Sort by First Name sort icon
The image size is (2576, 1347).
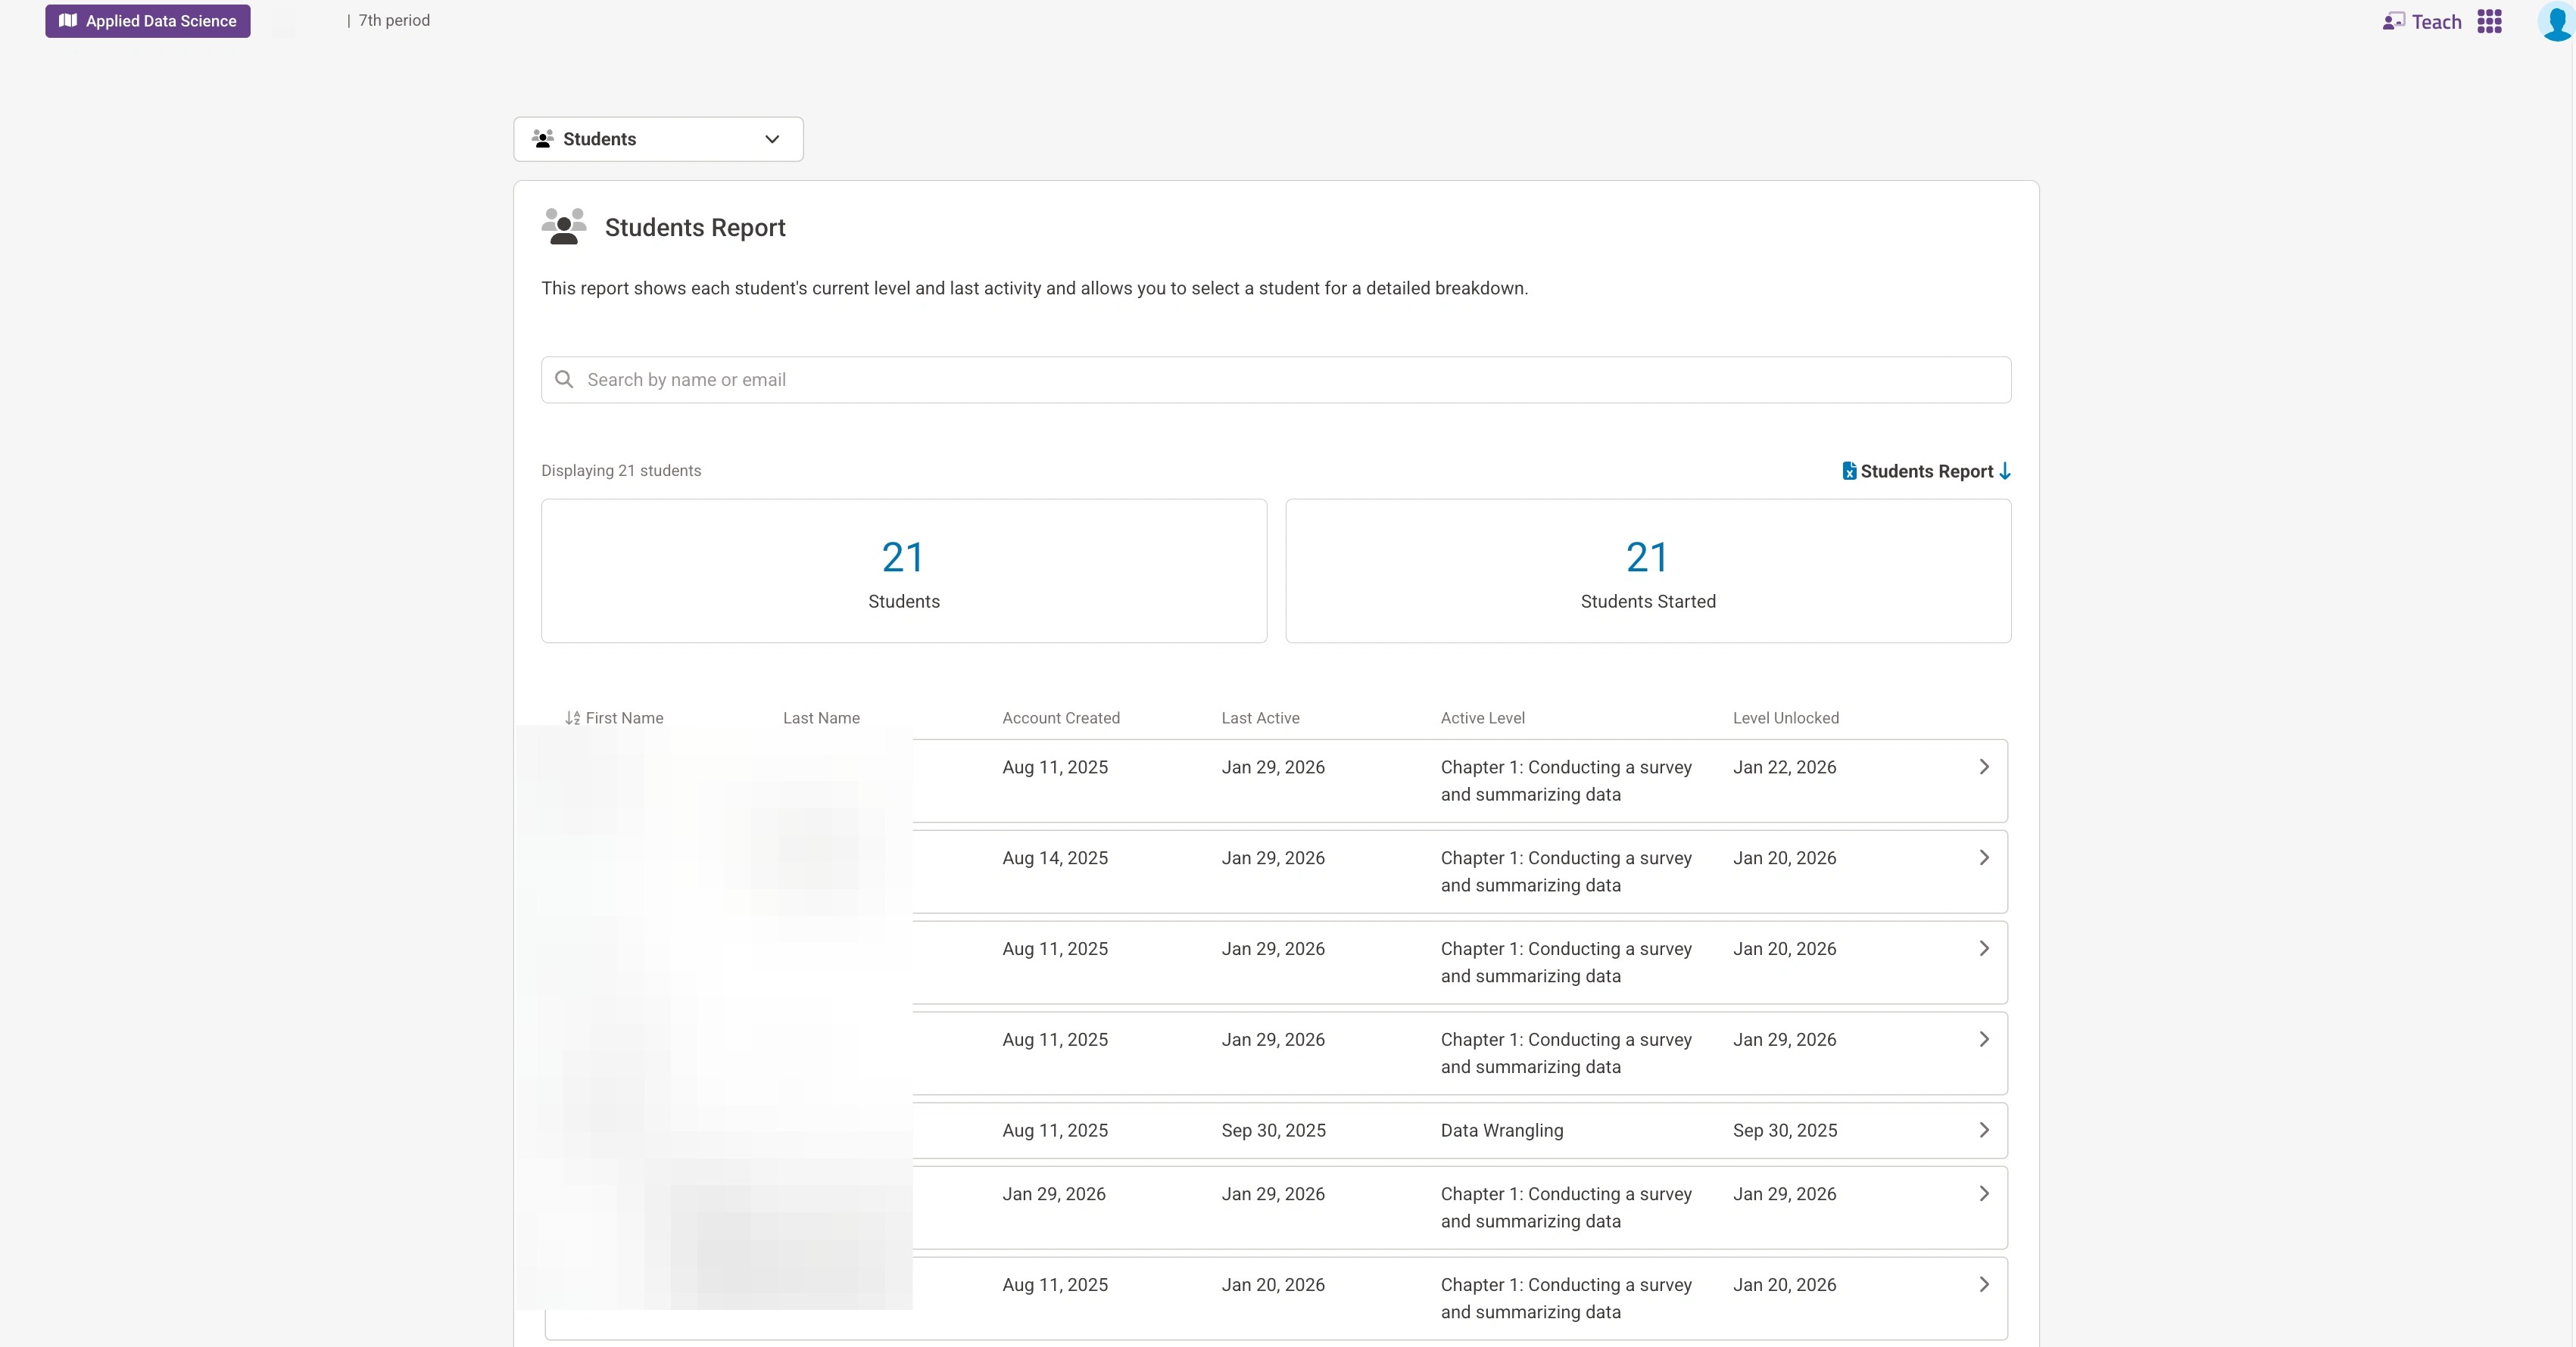point(572,718)
